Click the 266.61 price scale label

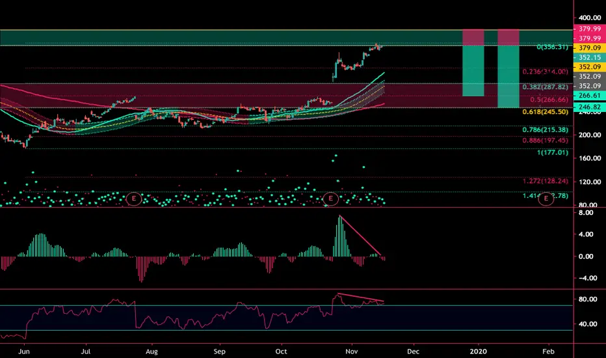coord(589,96)
